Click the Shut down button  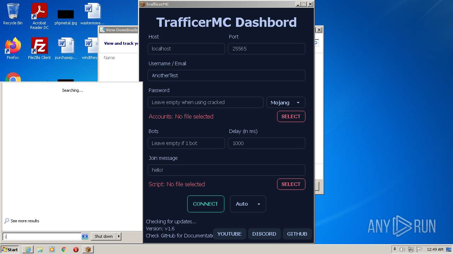pyautogui.click(x=104, y=236)
